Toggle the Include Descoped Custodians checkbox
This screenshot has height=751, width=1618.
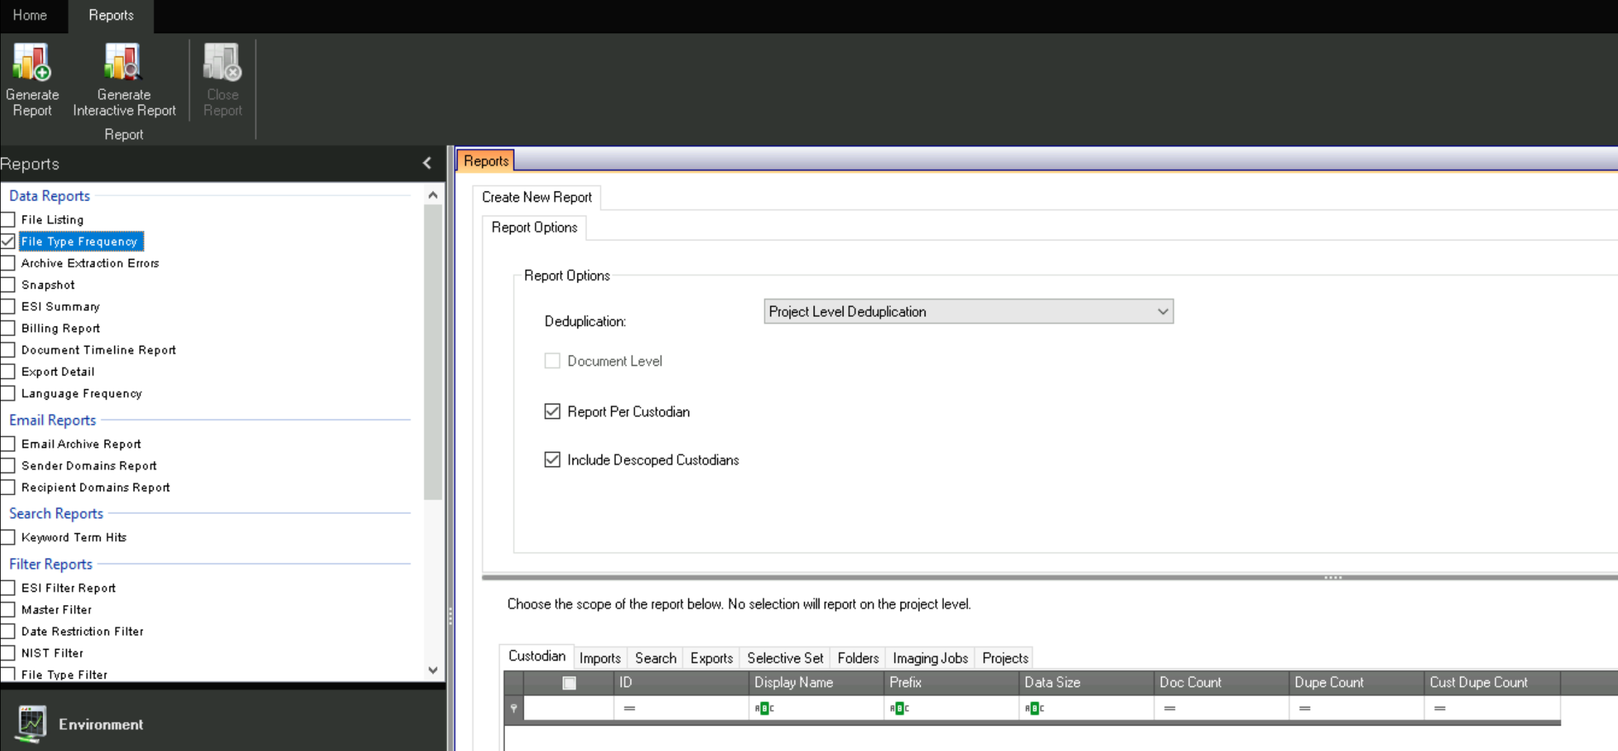coord(552,460)
